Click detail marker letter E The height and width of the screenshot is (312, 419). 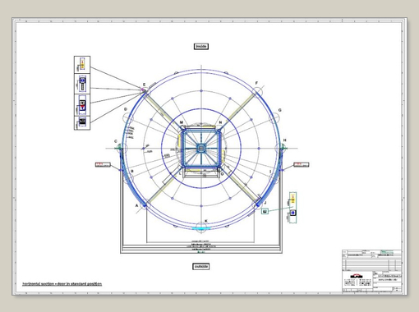(x=145, y=85)
